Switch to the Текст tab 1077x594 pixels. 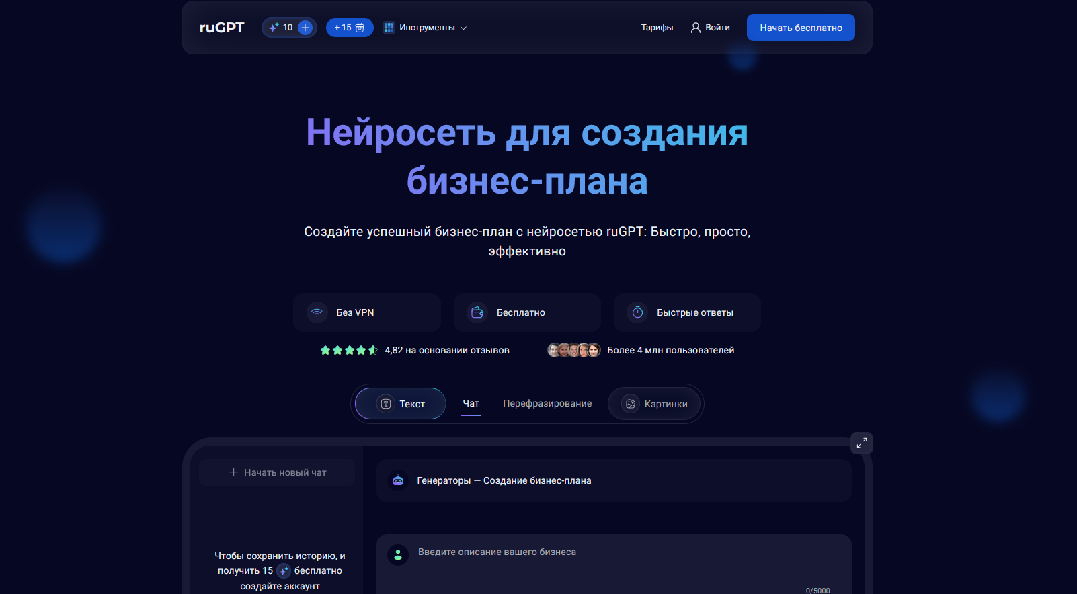click(400, 404)
